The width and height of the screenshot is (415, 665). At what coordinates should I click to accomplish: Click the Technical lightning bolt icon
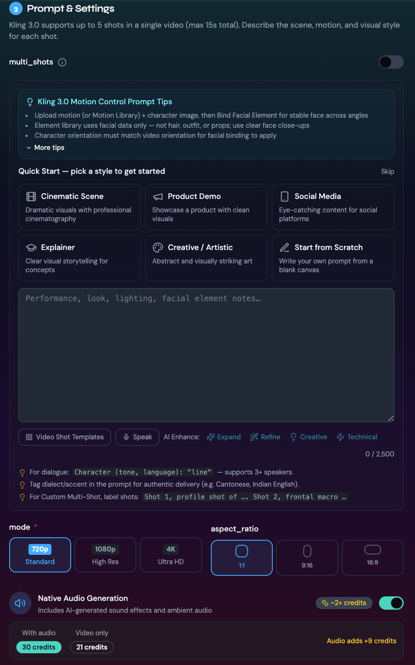point(341,437)
